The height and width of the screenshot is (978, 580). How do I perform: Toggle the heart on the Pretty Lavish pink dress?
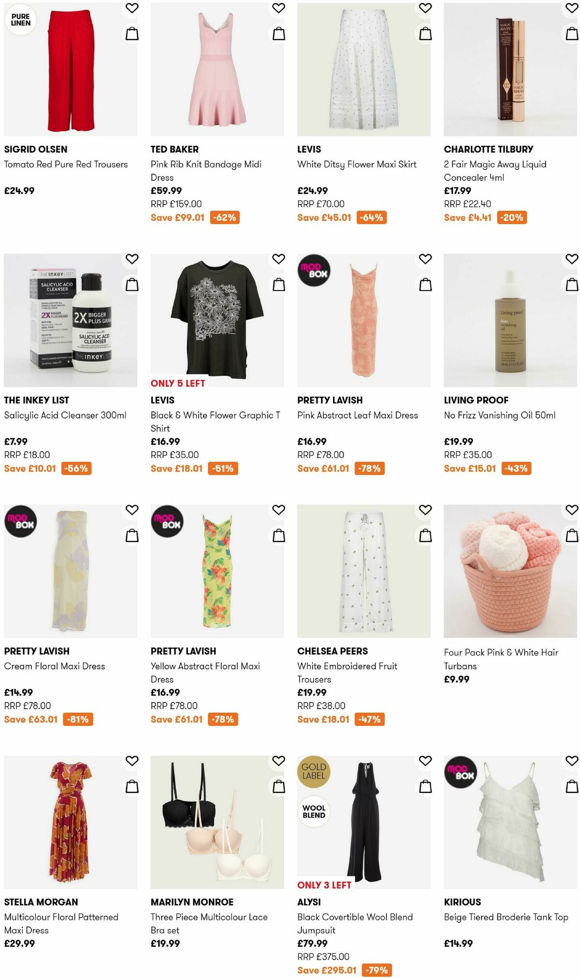[424, 259]
